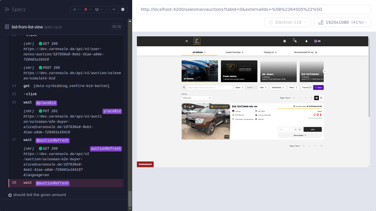This screenshot has height=211, width=376.
Task: Open notifications via the bell icon
Action: (306, 41)
